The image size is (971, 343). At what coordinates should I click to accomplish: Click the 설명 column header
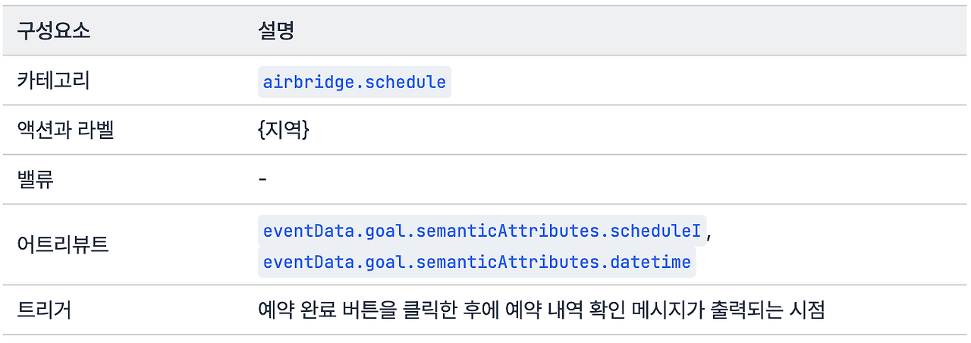pos(275,32)
